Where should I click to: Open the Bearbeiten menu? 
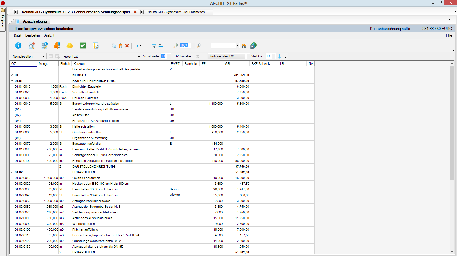[x=33, y=35]
